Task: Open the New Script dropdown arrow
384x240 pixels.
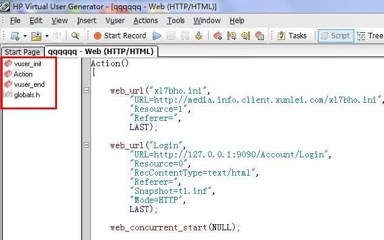Action: (x=25, y=36)
